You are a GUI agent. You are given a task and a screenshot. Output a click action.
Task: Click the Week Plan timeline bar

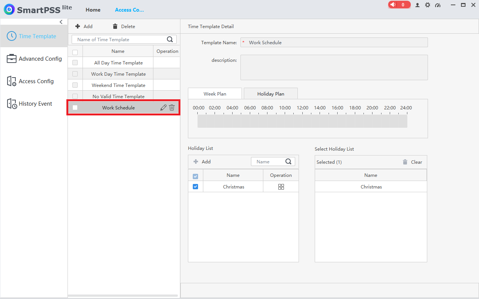pos(302,121)
